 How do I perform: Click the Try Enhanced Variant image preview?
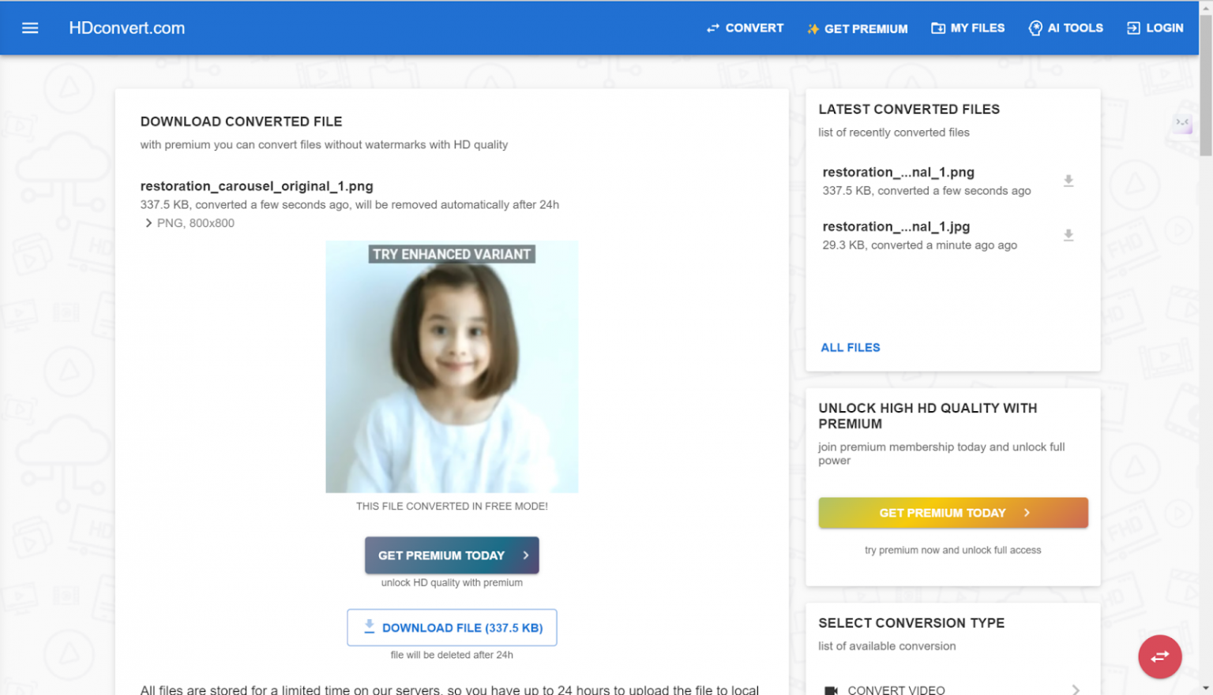[452, 367]
